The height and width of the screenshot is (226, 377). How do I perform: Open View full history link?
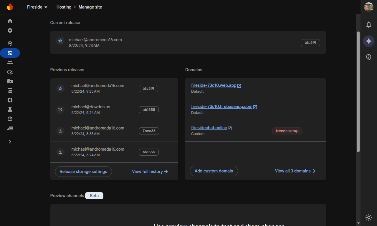click(150, 172)
